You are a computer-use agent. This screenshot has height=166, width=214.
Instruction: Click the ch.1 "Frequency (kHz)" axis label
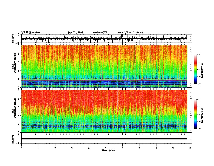pos(15,63)
